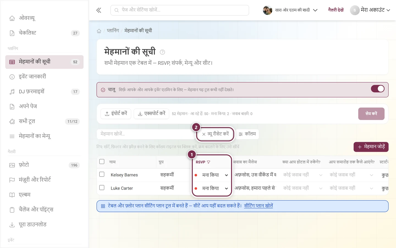396x248 pixels.
Task: Open arrival method dropdown for Luke Carter
Action: click(351, 188)
